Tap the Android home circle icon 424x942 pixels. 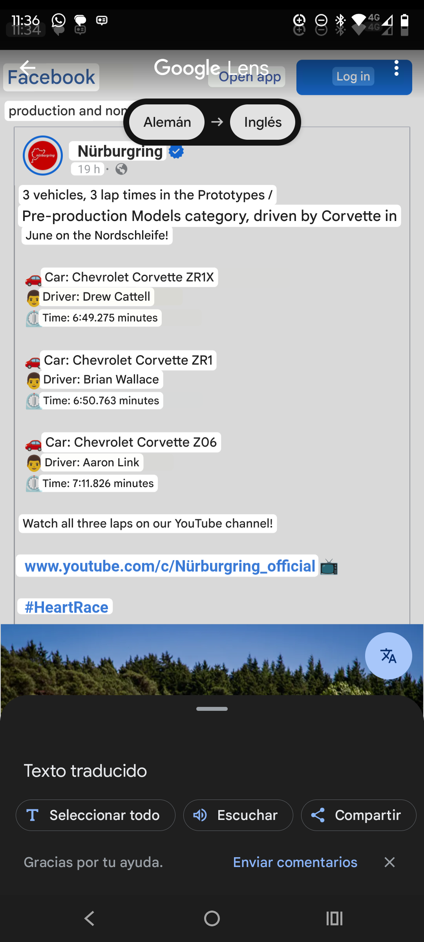point(212,918)
